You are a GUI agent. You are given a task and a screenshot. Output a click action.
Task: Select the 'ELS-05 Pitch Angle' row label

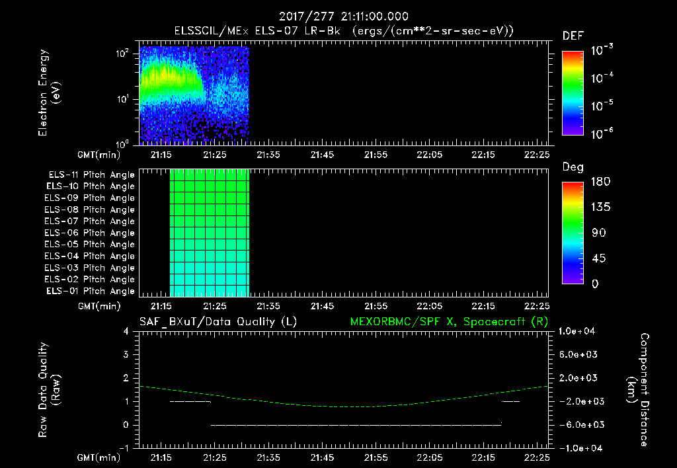click(90, 245)
